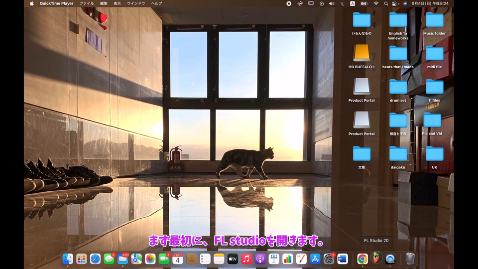Viewport: 478px width, 269px height.
Task: Open Spotlight search in menu bar
Action: click(x=386, y=3)
